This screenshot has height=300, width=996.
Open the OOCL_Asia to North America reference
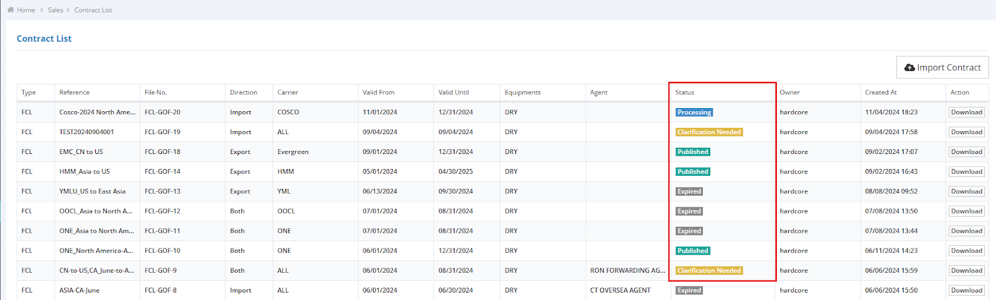(x=95, y=211)
